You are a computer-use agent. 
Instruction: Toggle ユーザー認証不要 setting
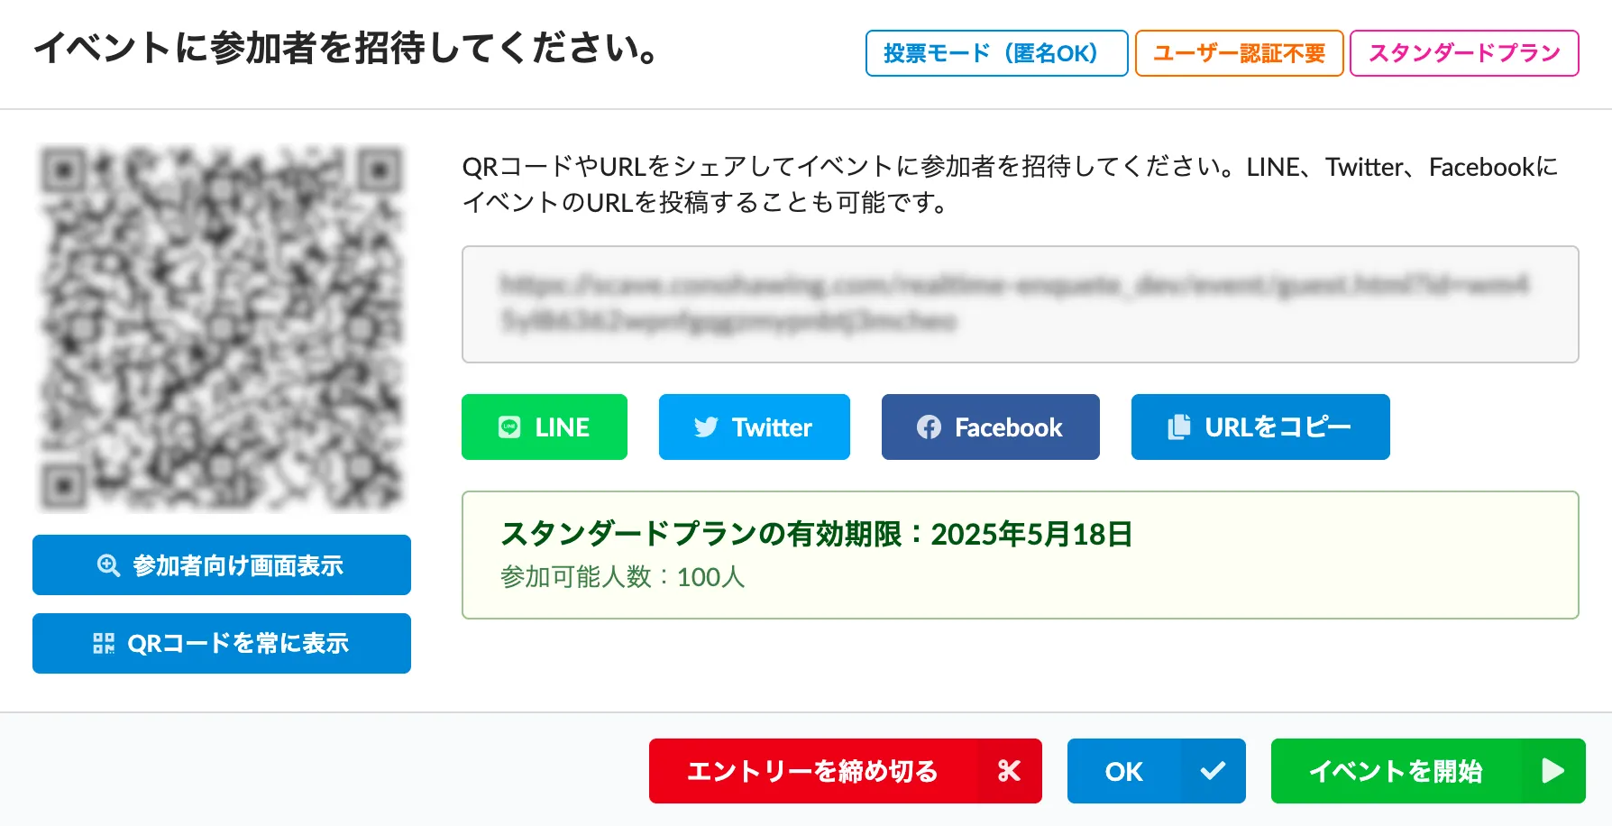[x=1239, y=53]
